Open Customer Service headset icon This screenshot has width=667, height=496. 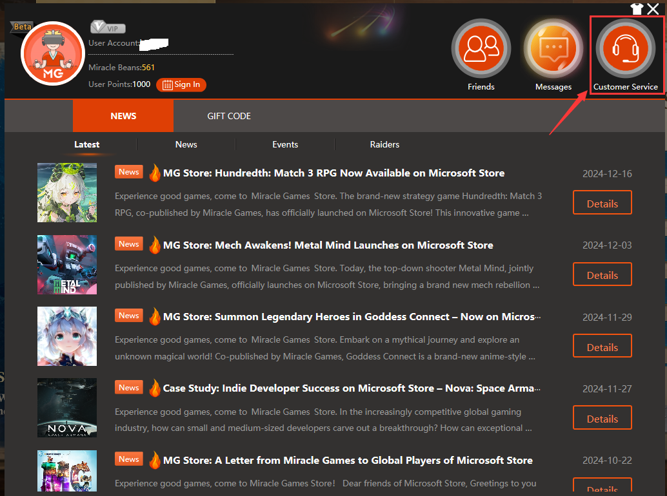[625, 49]
